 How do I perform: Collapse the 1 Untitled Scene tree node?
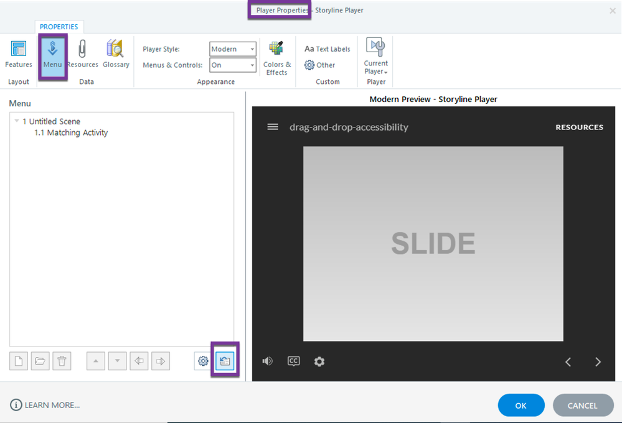pyautogui.click(x=17, y=121)
